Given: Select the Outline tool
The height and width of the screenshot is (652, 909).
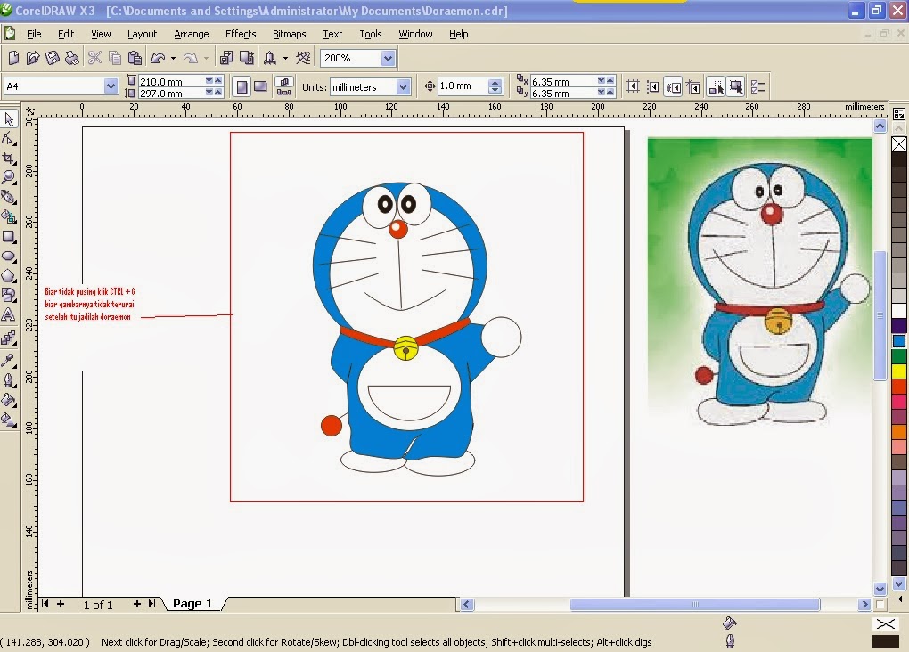Looking at the screenshot, I should (x=9, y=380).
